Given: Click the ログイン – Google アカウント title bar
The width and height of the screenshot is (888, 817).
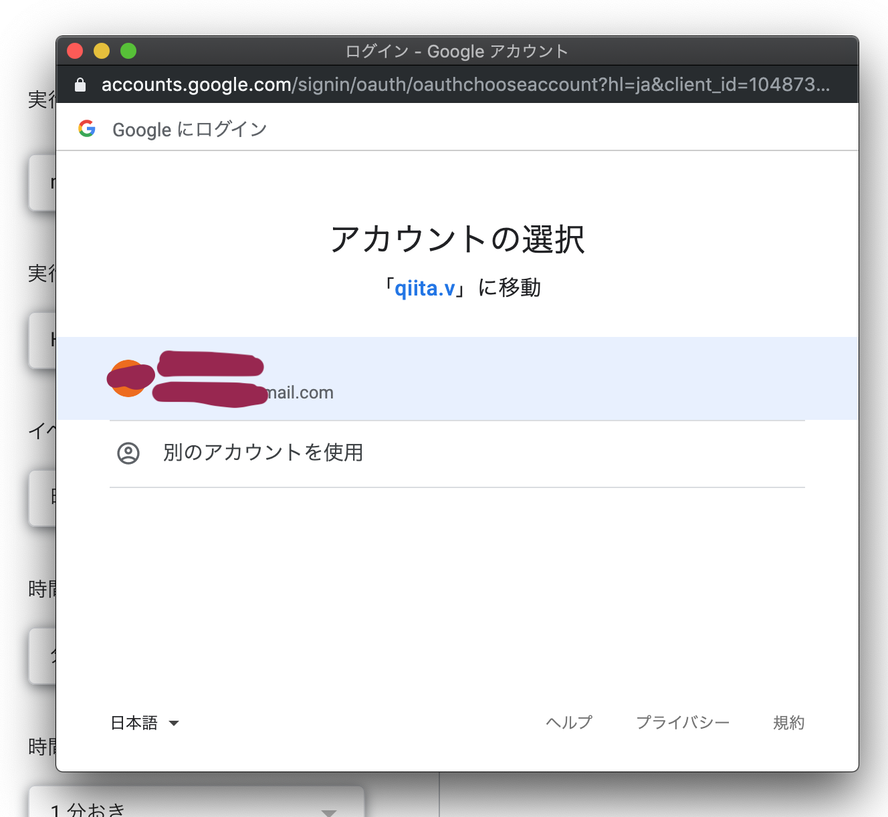Looking at the screenshot, I should pyautogui.click(x=457, y=51).
